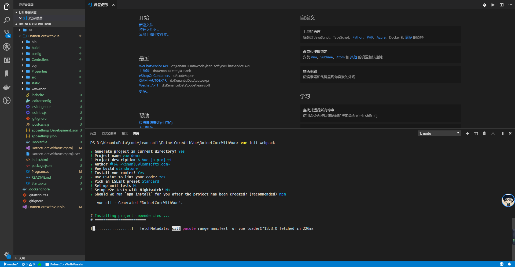Open the Docker view in the activity bar
The image size is (515, 267).
[x=7, y=87]
